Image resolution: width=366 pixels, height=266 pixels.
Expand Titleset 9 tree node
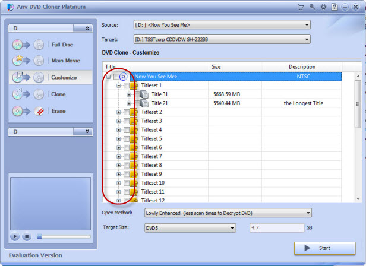(119, 174)
